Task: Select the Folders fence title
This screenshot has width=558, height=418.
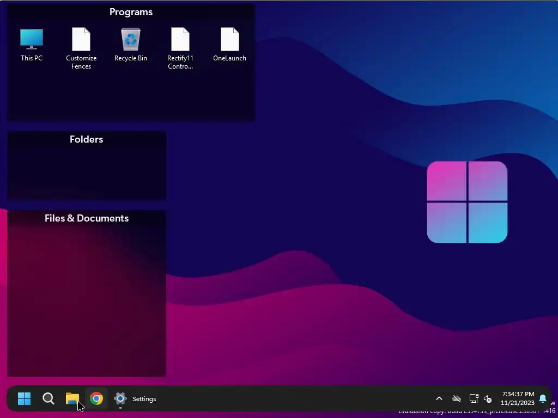Action: 87,139
